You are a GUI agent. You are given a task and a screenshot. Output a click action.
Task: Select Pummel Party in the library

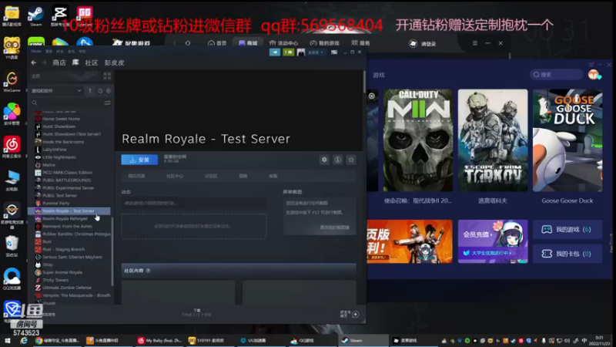click(x=55, y=203)
